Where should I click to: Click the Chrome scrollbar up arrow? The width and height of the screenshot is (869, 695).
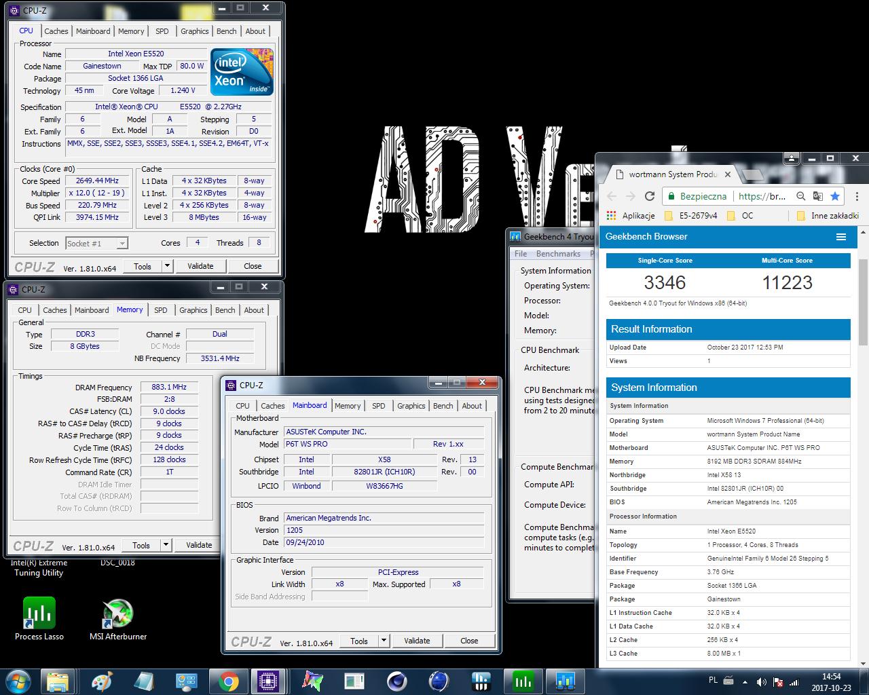coord(863,231)
